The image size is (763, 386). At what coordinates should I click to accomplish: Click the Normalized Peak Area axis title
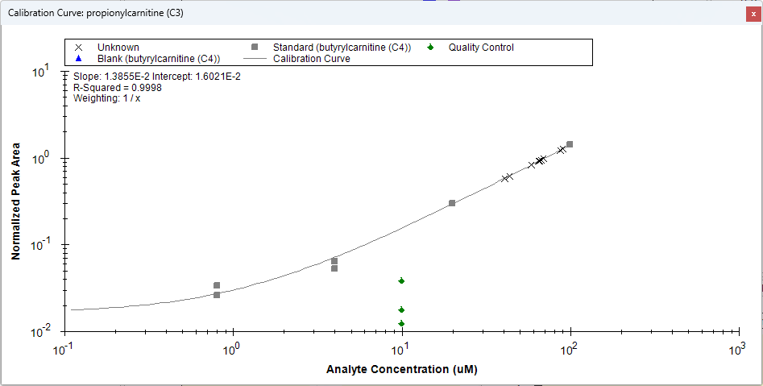[15, 201]
